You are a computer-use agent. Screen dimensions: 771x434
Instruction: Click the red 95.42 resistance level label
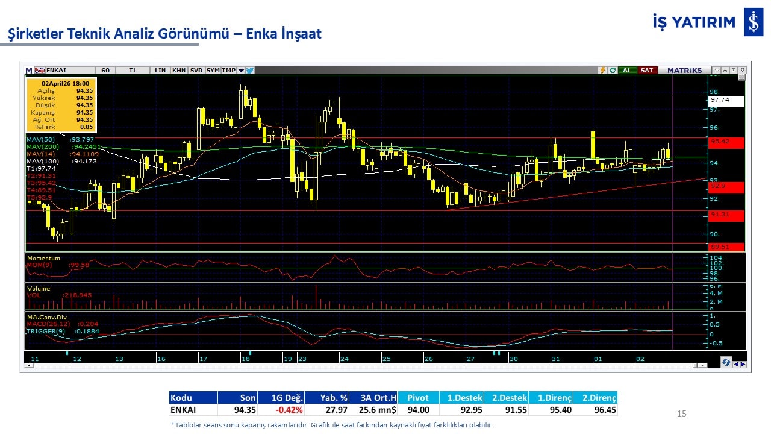point(726,142)
